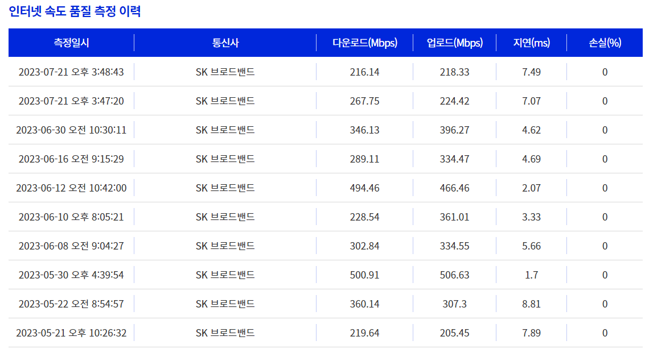Click latency value 2.07
Viewport: 645px width, 353px height.
(531, 188)
